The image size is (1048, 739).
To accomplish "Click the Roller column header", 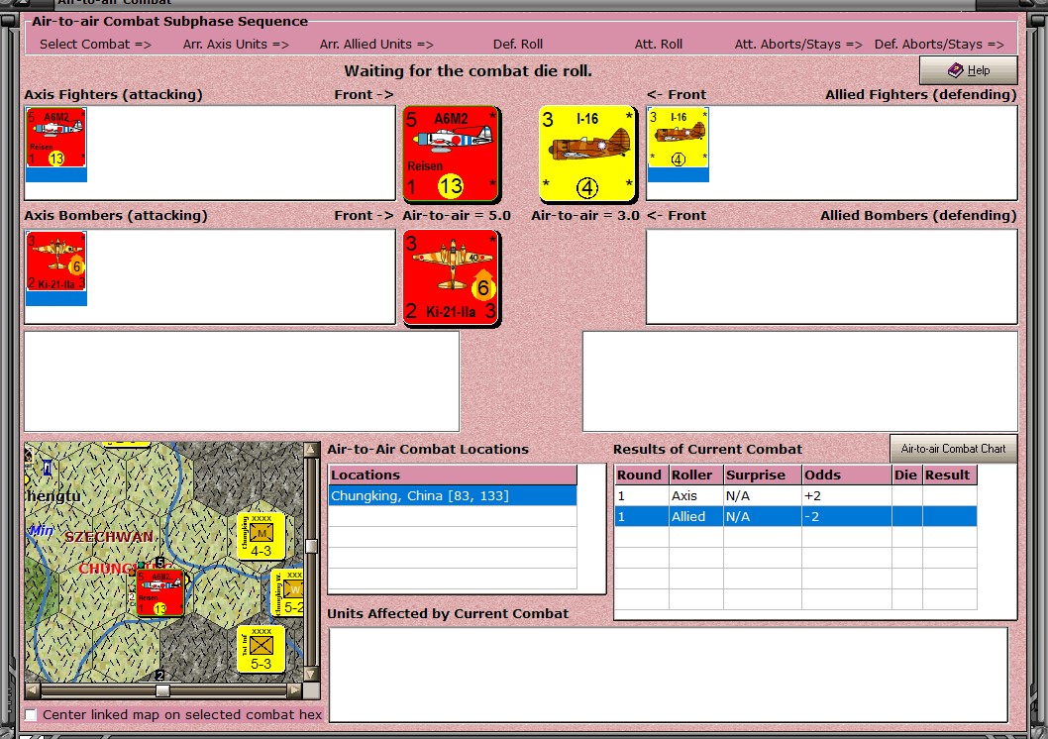I will tap(695, 475).
